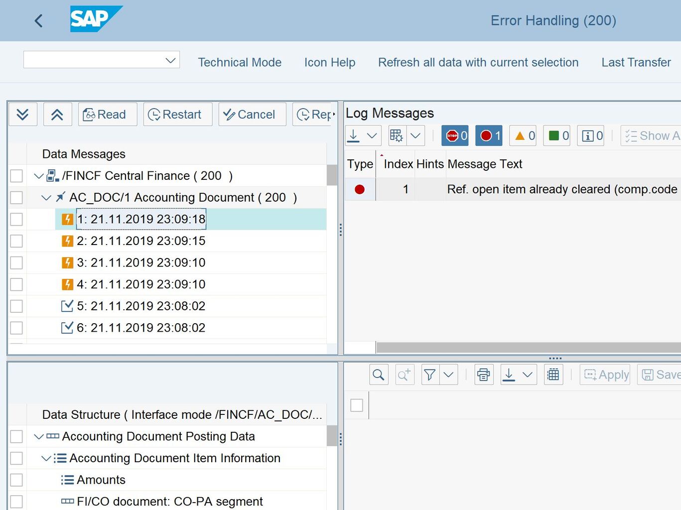Click the search magnifier icon in data toolbar
The image size is (681, 510).
click(379, 375)
